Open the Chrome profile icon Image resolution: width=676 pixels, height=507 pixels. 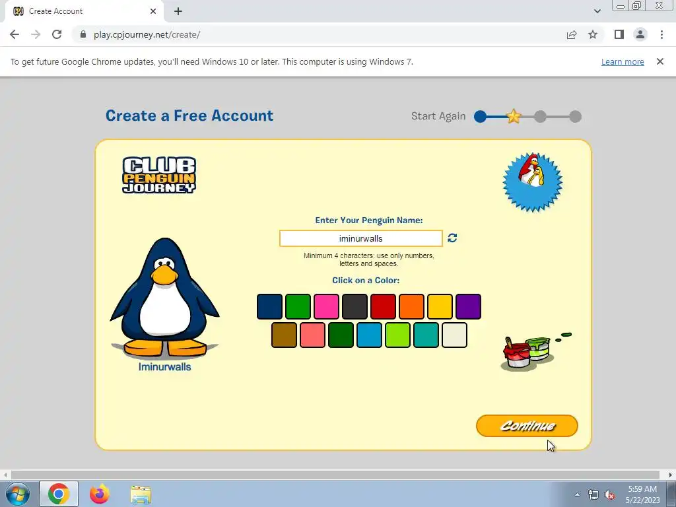pos(640,34)
